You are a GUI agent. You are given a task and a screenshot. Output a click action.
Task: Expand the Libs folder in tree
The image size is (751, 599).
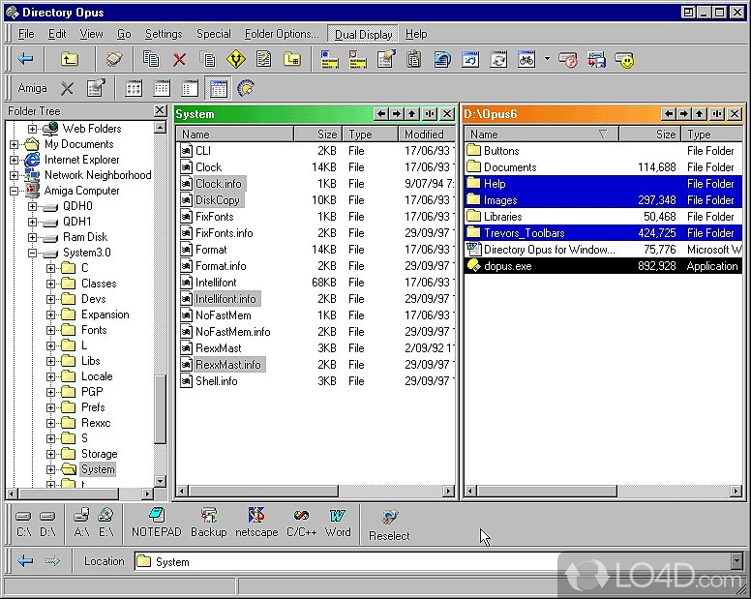tap(50, 361)
